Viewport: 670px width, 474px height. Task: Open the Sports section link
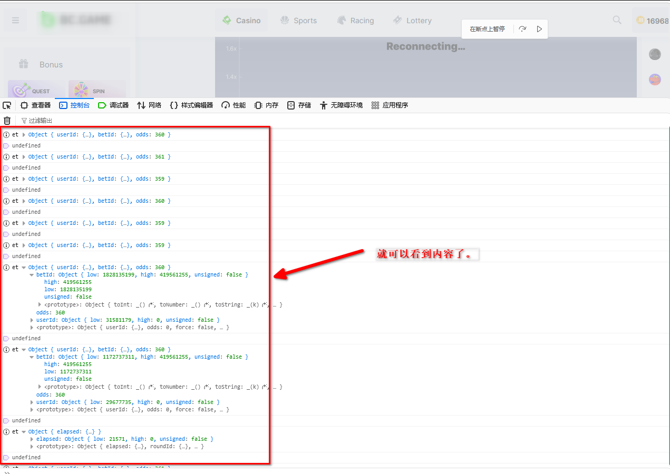tap(298, 21)
